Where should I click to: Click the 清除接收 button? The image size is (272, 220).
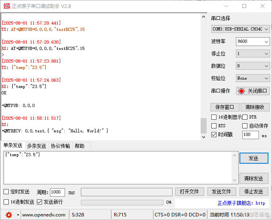[255, 107]
